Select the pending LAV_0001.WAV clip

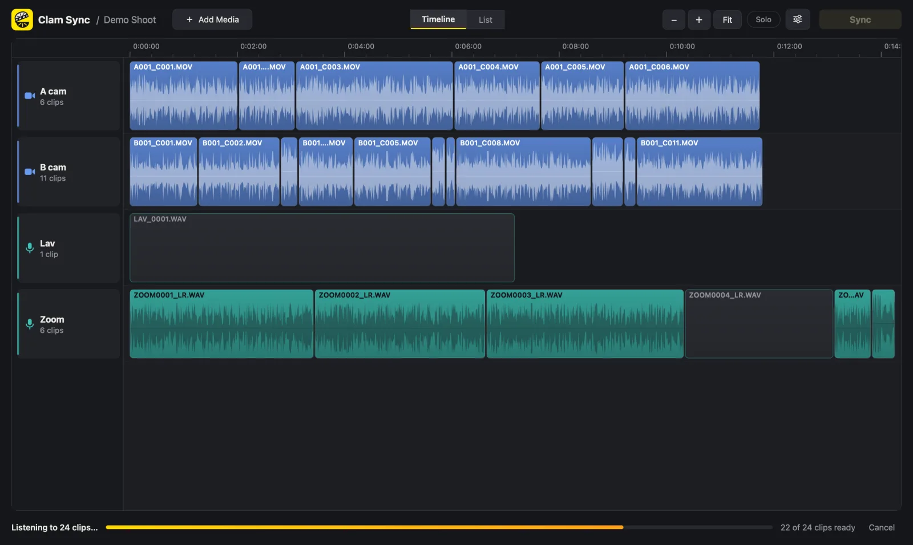click(x=322, y=248)
